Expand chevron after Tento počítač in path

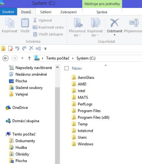tap(73, 58)
